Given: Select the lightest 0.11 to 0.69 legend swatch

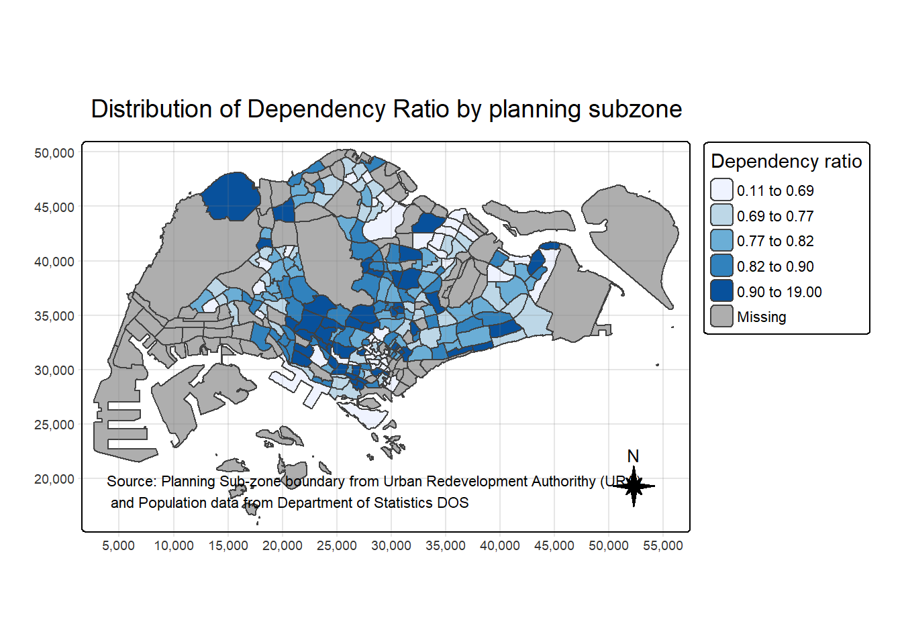Looking at the screenshot, I should coord(721,190).
